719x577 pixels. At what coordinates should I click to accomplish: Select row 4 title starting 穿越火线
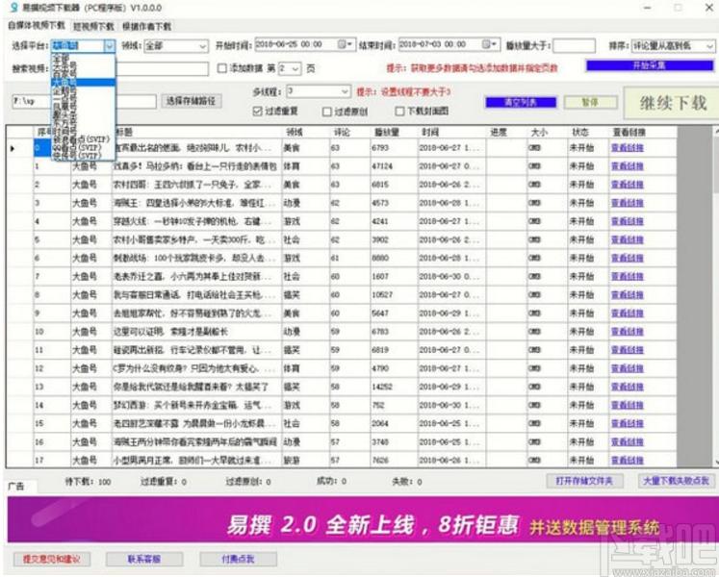(196, 221)
